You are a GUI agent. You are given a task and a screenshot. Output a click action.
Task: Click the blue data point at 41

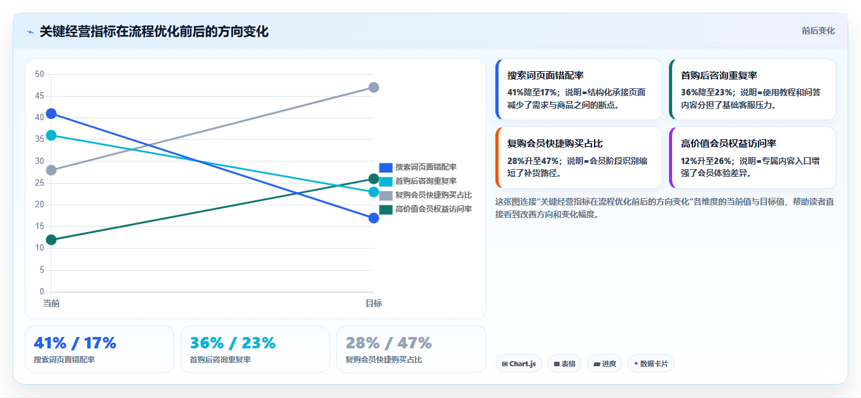pyautogui.click(x=52, y=114)
